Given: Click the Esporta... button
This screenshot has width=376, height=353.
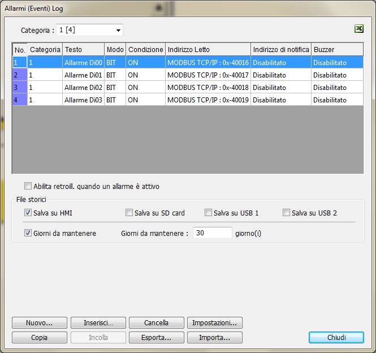Looking at the screenshot, I should [x=157, y=337].
